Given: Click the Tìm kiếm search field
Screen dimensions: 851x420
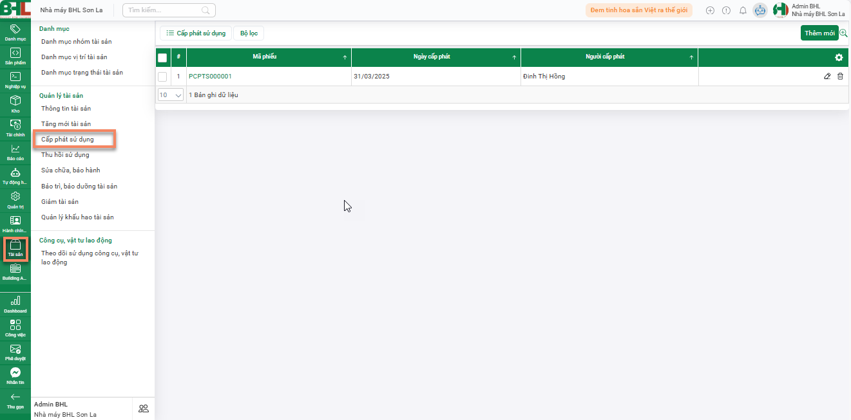Looking at the screenshot, I should coord(169,10).
